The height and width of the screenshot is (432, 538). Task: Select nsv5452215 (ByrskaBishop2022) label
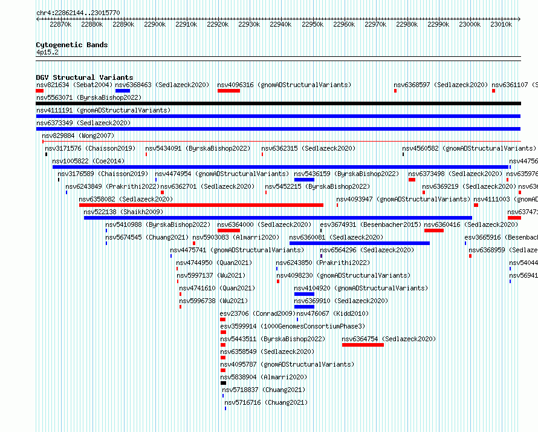(x=317, y=186)
